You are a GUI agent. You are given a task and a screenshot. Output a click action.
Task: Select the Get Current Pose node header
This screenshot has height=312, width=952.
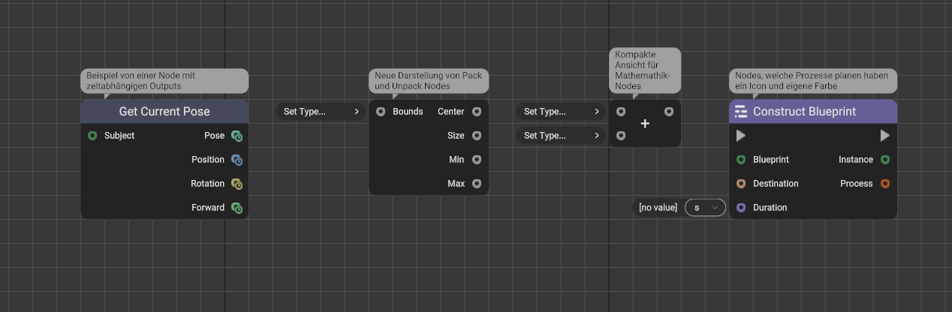[x=164, y=112]
